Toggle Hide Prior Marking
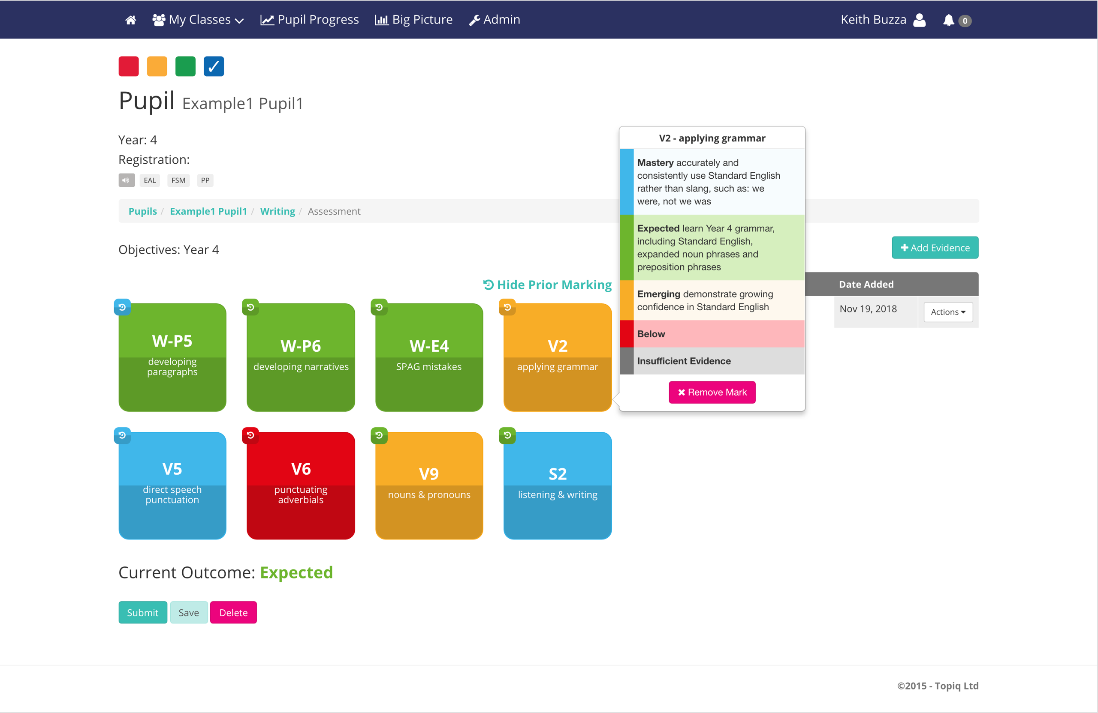 pyautogui.click(x=547, y=285)
